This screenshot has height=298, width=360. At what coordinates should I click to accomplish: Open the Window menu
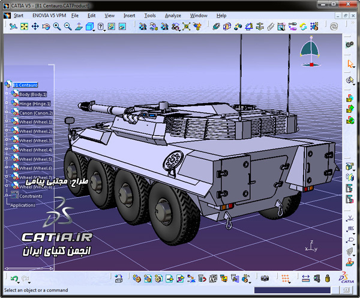[199, 16]
